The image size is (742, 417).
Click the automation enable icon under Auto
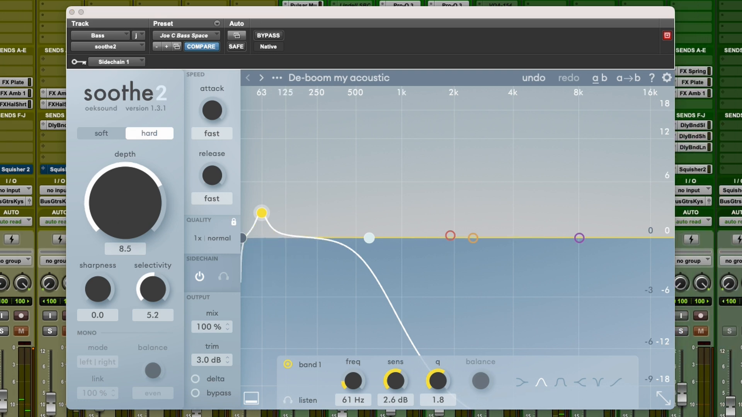[x=237, y=36]
